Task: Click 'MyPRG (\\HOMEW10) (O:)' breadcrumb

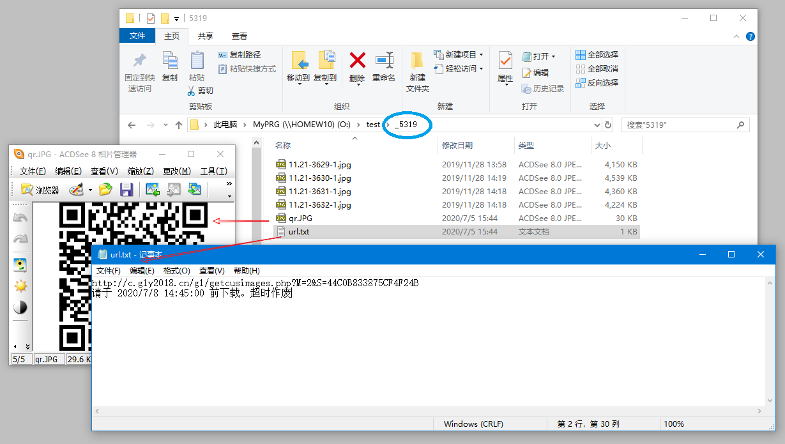Action: (303, 125)
